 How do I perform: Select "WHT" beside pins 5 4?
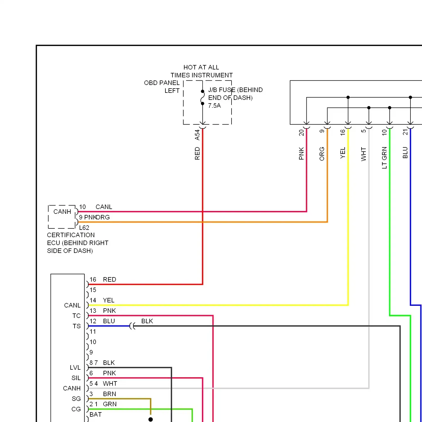click(x=110, y=383)
